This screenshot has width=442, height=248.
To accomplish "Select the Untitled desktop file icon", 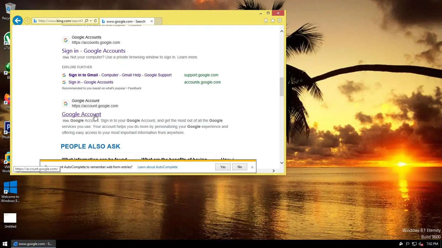I will (10, 221).
